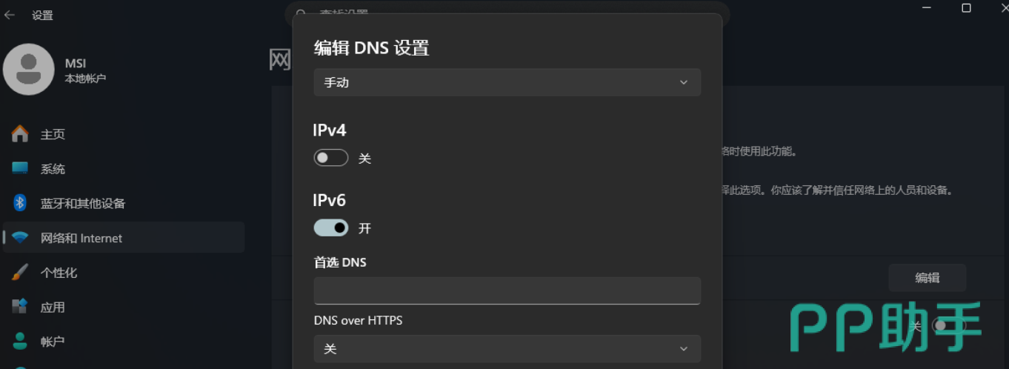
Task: Open the Personalization (个性化) brush icon
Action: point(20,272)
